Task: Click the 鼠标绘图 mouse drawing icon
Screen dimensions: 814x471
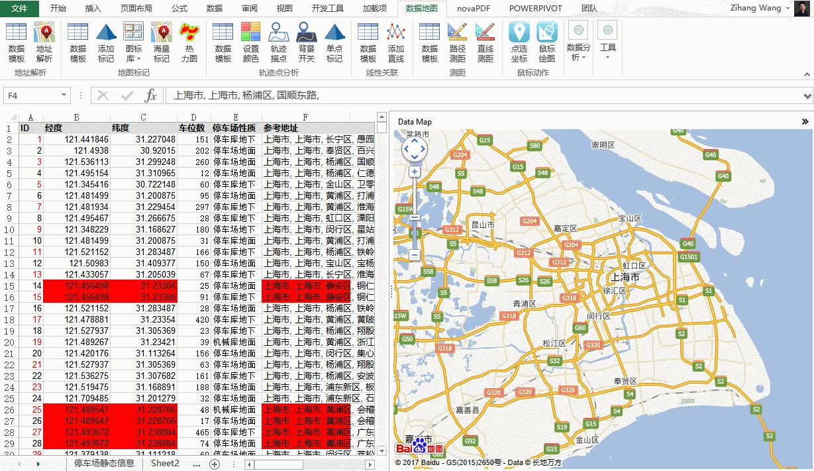Action: click(x=547, y=42)
